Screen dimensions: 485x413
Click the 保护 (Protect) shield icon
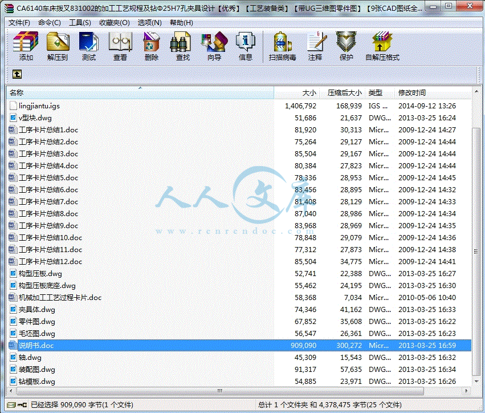pyautogui.click(x=346, y=42)
